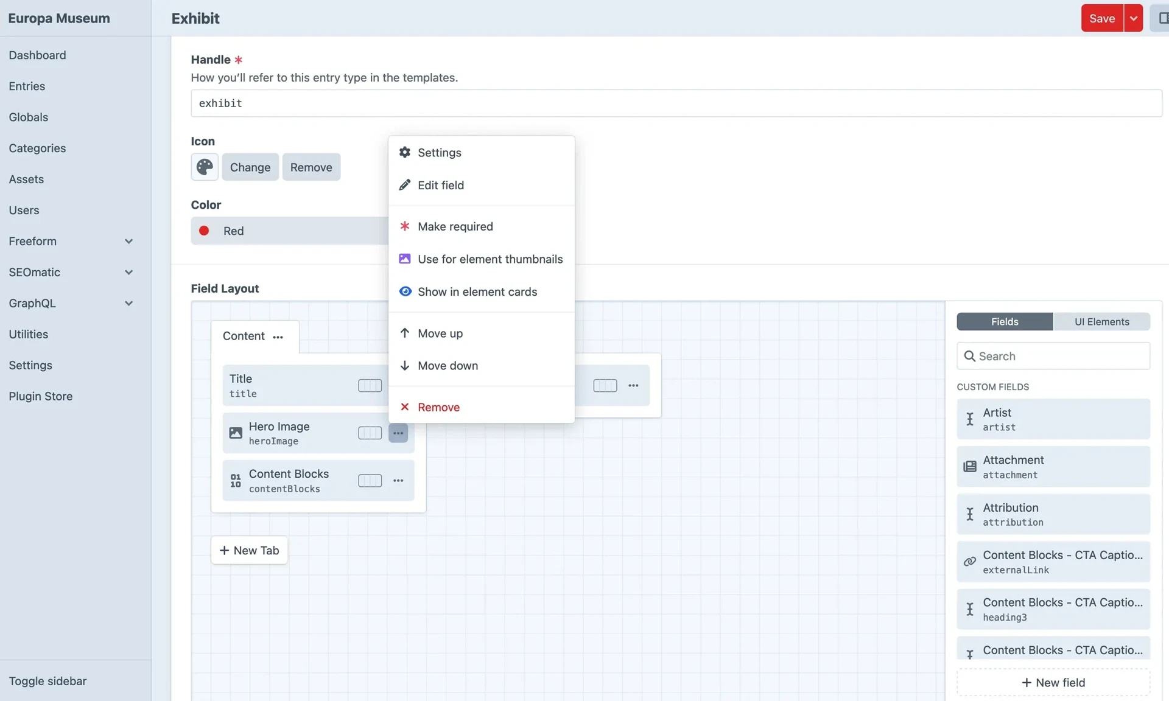Select Edit field from the context menu

[x=440, y=185]
